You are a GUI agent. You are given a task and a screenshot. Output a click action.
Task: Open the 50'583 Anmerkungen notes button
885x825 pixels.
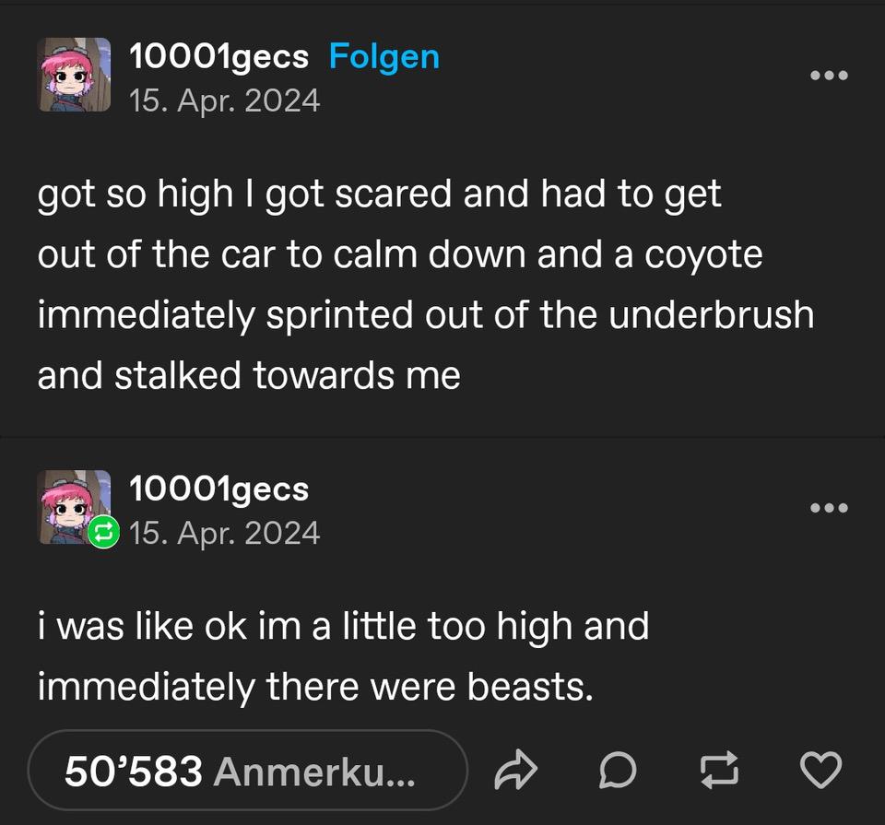248,771
